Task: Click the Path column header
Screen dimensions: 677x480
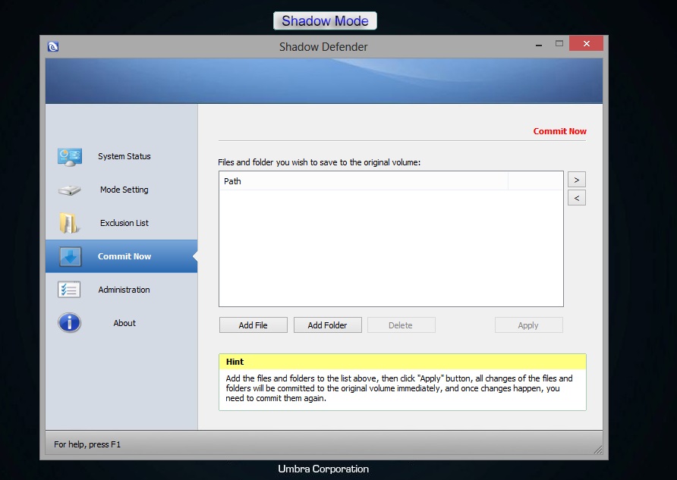Action: pos(364,181)
